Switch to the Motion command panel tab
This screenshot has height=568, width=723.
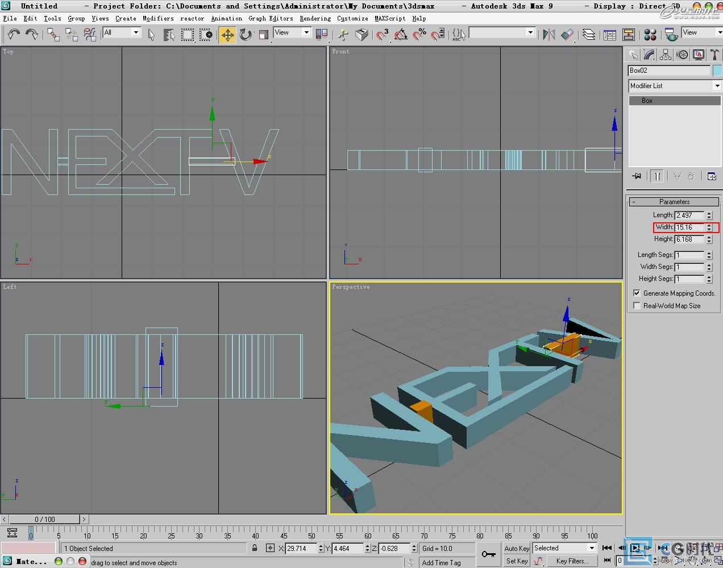[683, 55]
